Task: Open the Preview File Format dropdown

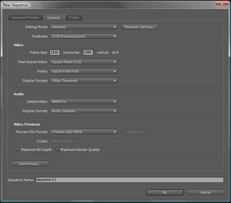Action: pos(83,132)
